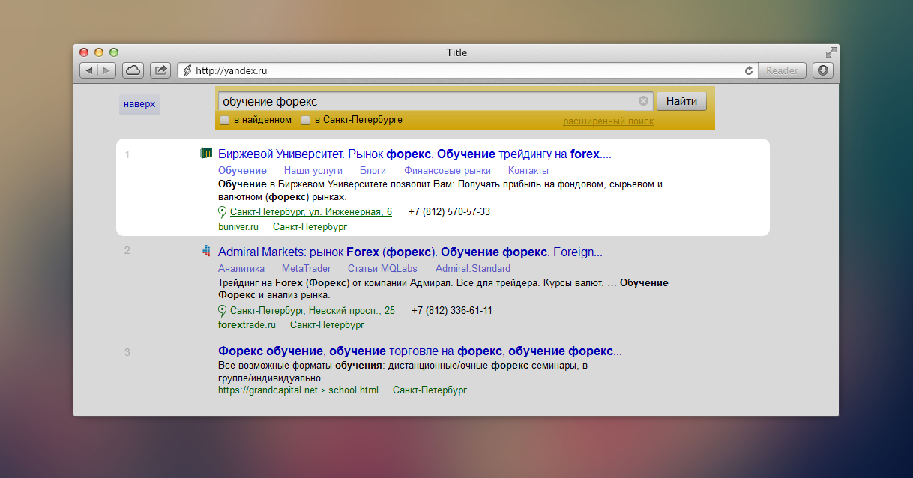
Task: Enter full screen with window corner arrows
Action: pyautogui.click(x=831, y=52)
